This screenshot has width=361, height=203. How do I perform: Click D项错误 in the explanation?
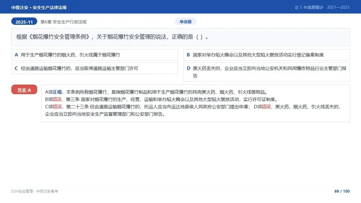[262, 107]
